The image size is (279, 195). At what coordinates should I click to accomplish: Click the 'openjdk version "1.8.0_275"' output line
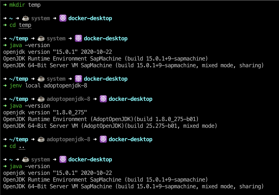tap(45, 112)
